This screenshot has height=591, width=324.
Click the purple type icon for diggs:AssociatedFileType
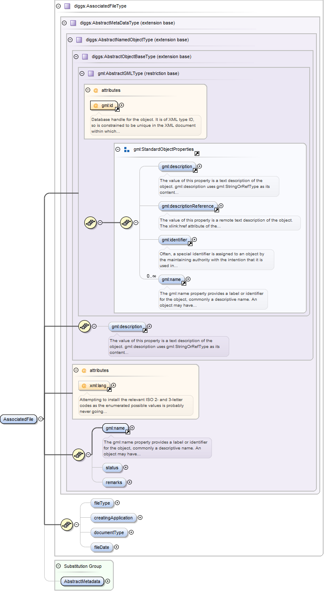click(x=67, y=6)
